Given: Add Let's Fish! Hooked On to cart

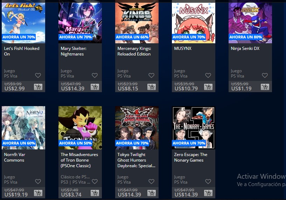Looking at the screenshot, I should pos(38,87).
